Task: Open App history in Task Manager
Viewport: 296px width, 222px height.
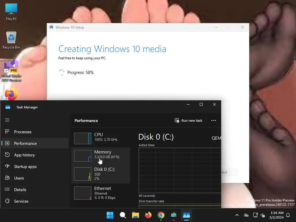Action: (x=35, y=155)
